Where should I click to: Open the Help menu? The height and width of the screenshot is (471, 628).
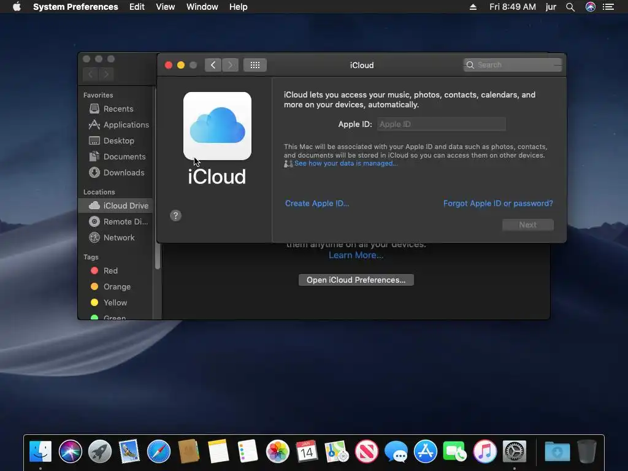click(239, 7)
